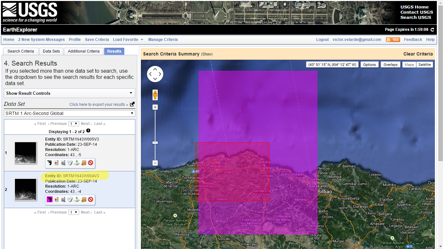
Task: Open the USGS Home link
Action: click(414, 7)
